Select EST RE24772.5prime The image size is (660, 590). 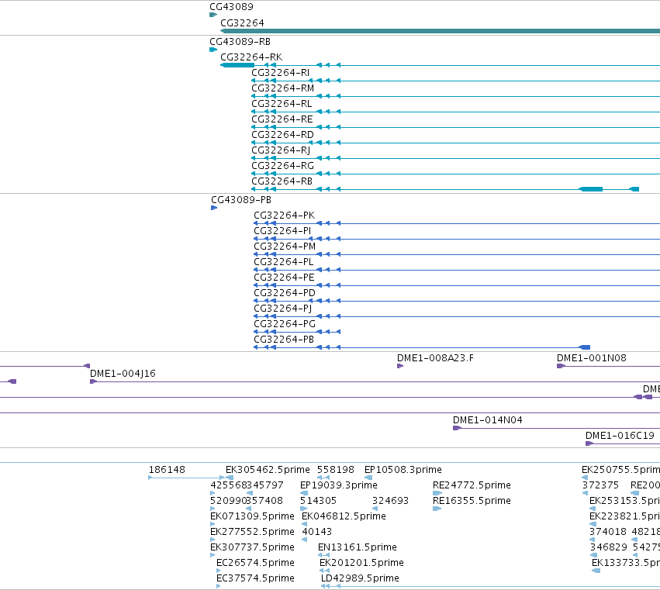(472, 485)
